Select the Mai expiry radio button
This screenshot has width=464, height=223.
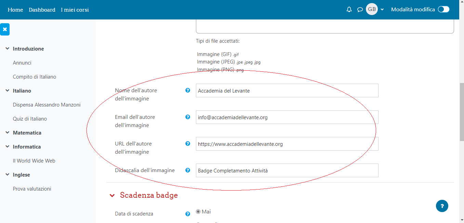click(198, 212)
